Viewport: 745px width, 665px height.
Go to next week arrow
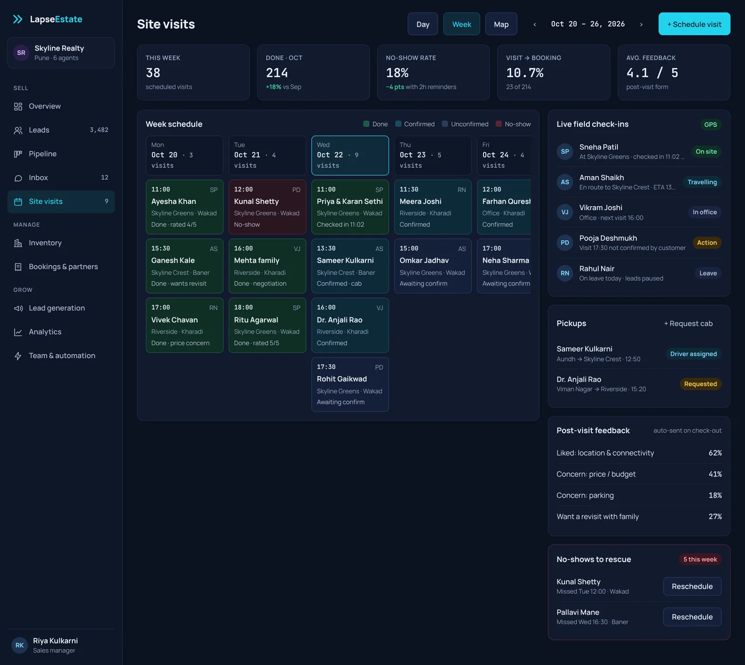click(641, 24)
